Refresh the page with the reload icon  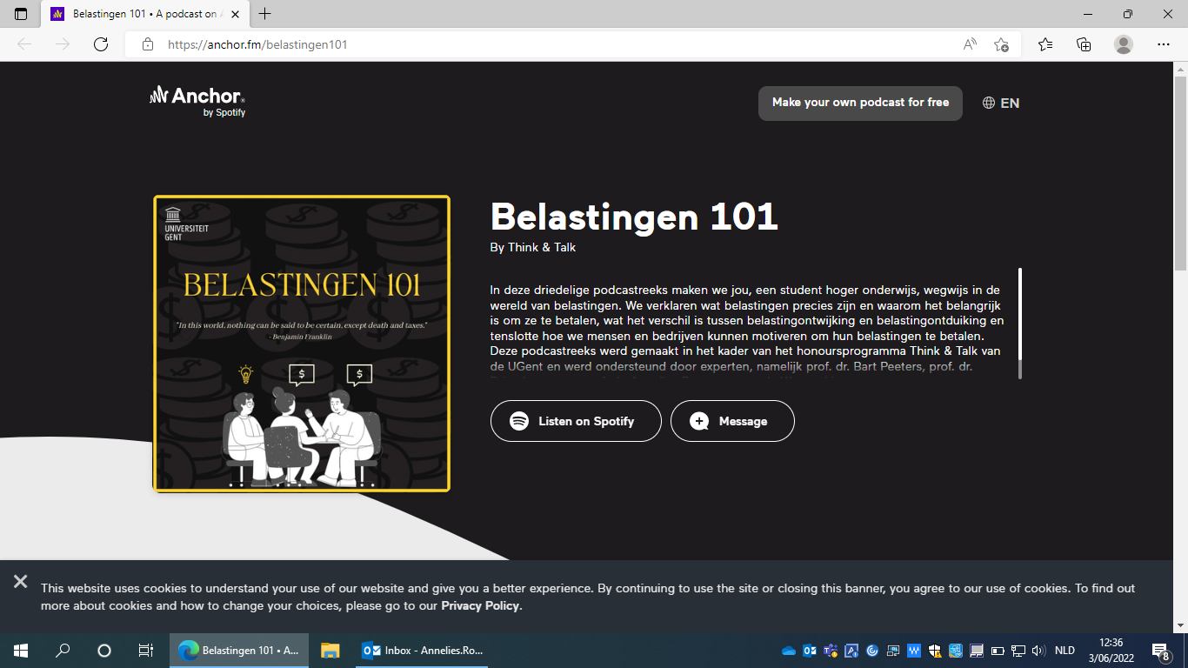coord(101,44)
